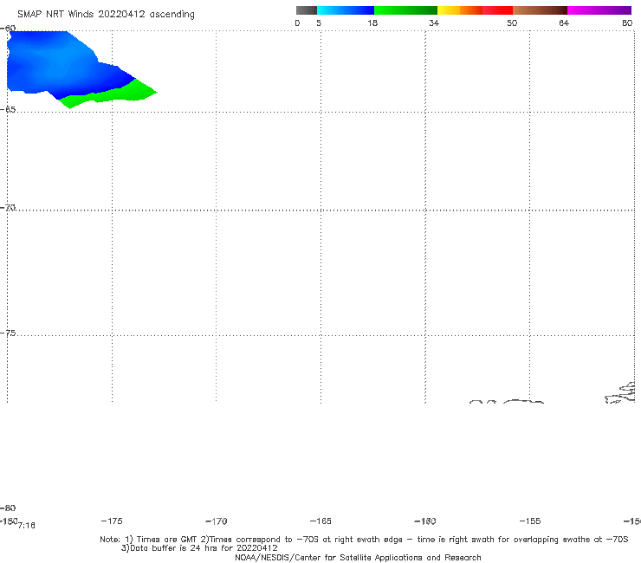The width and height of the screenshot is (641, 563).
Task: Click the gray segment of the color bar
Action: tap(307, 10)
